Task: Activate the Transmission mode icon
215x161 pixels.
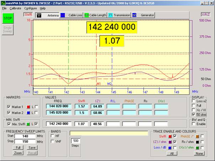Action: point(110,15)
